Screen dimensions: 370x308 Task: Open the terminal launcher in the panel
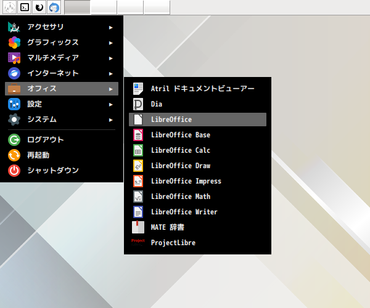25,7
